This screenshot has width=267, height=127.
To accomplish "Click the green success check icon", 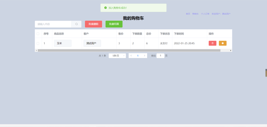I will click(x=105, y=8).
